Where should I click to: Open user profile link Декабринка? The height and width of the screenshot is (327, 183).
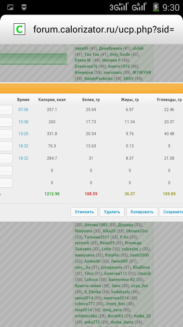tap(110, 48)
